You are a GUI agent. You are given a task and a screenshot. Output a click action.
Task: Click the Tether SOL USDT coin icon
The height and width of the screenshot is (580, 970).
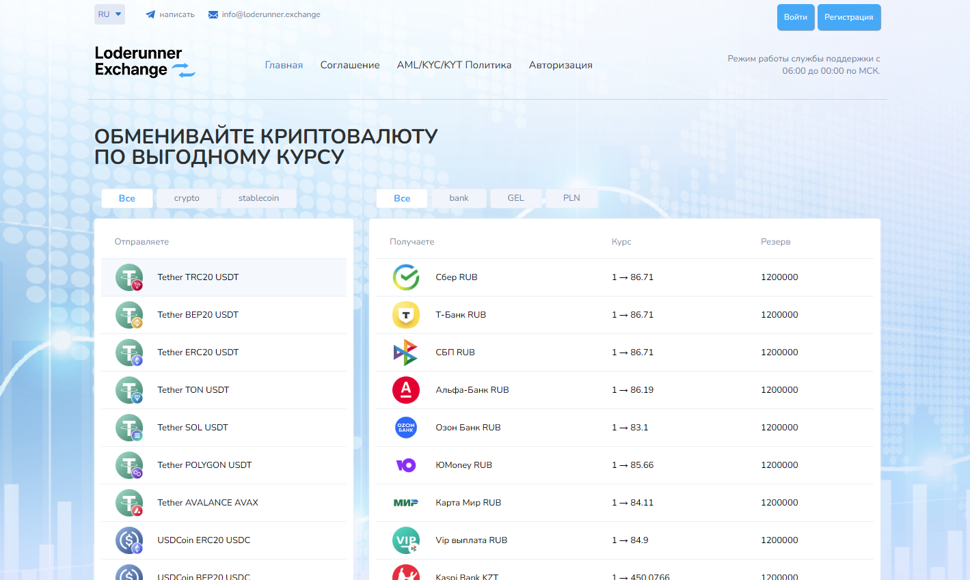coord(129,428)
